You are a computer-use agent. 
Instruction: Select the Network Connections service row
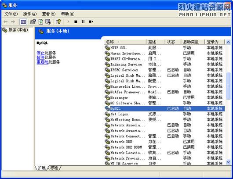[x=164, y=136]
